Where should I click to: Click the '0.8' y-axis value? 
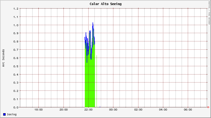[16, 41]
